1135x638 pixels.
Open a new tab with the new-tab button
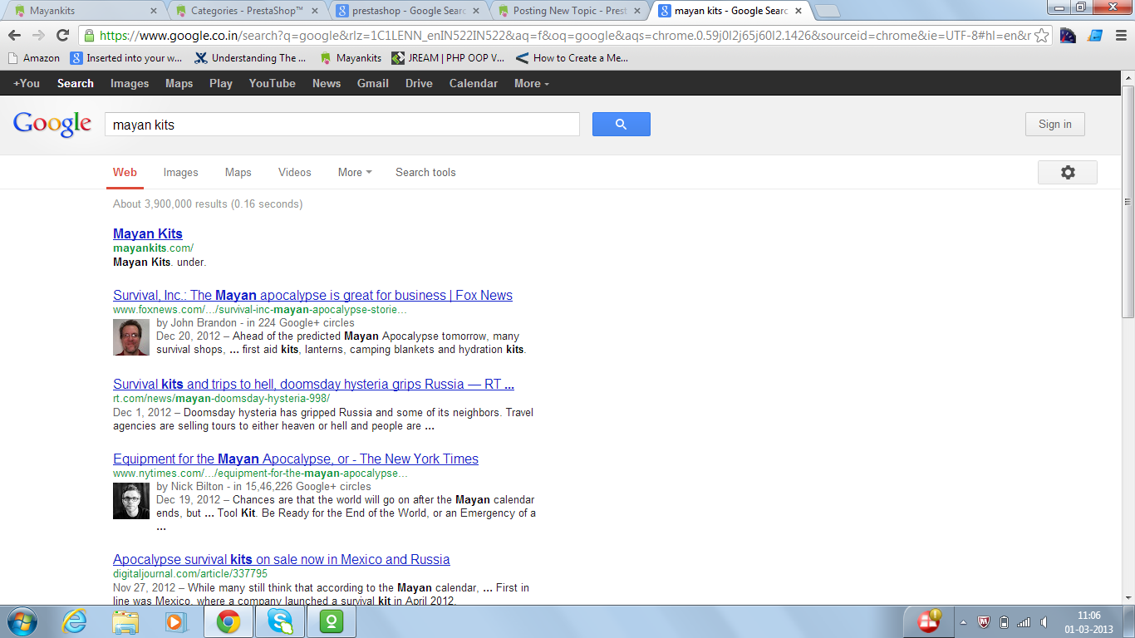[828, 11]
